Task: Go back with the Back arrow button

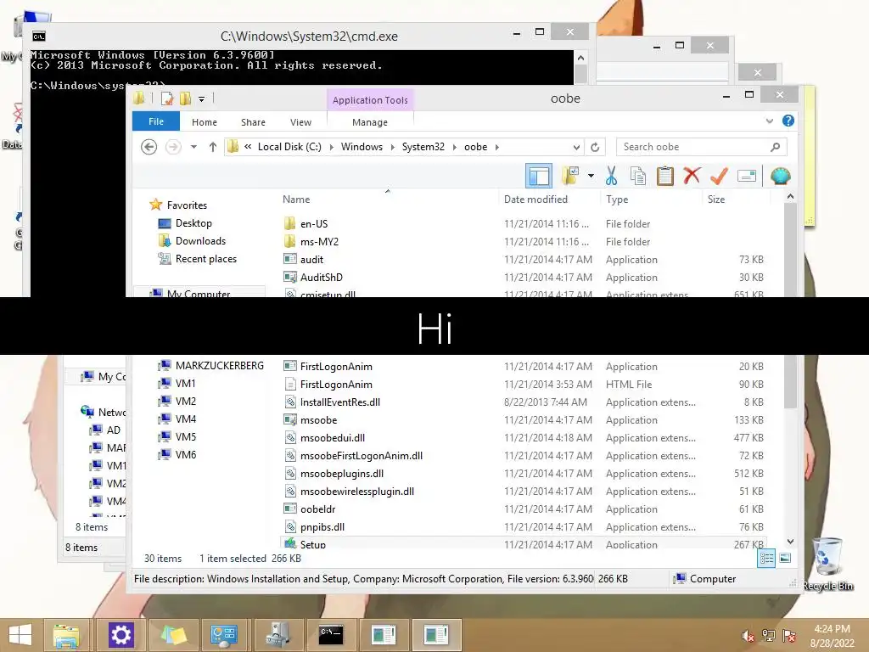Action: [x=149, y=147]
